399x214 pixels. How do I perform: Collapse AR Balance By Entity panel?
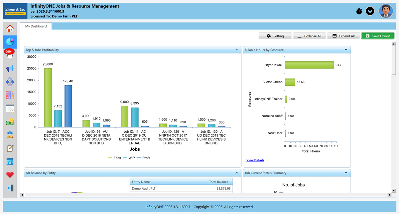tap(236, 173)
